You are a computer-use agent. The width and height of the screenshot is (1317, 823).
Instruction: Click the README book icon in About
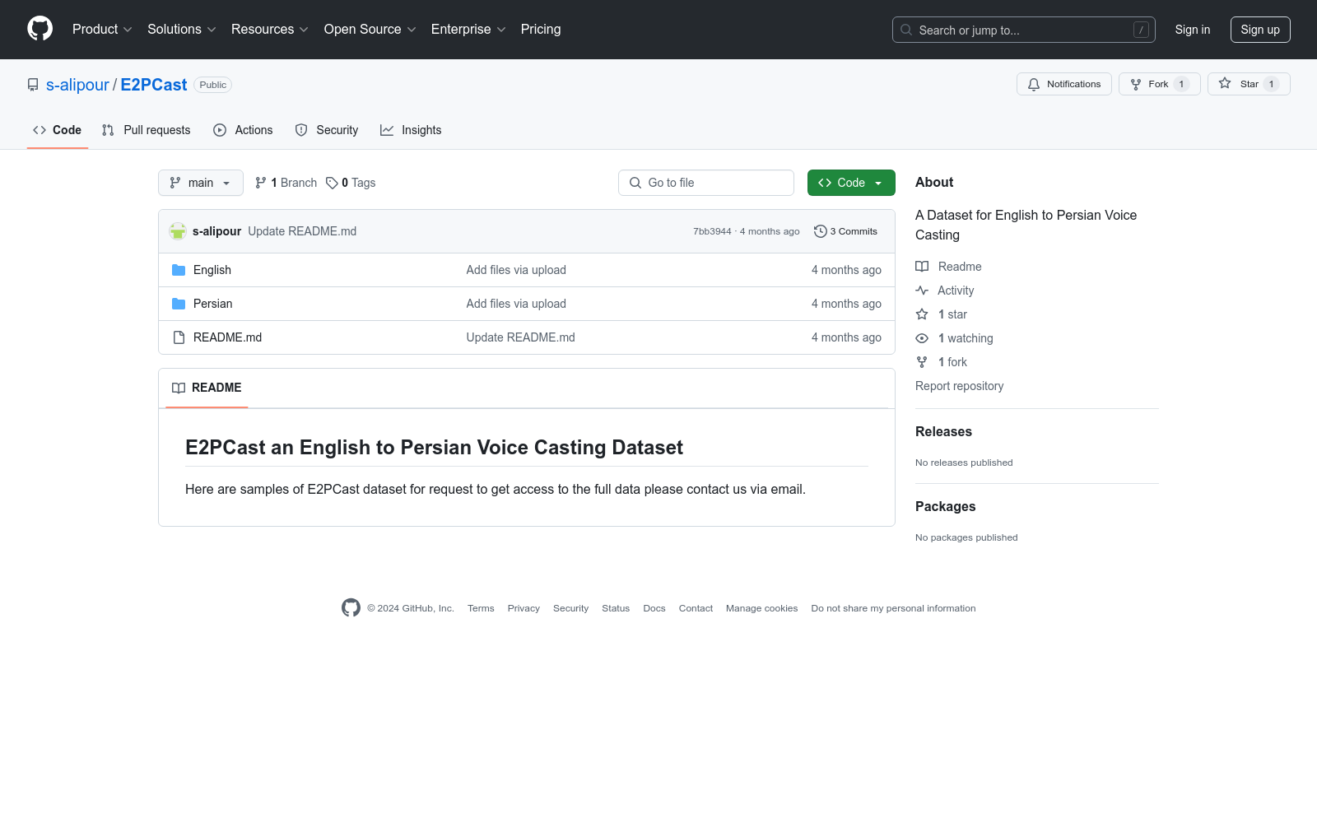[922, 267]
